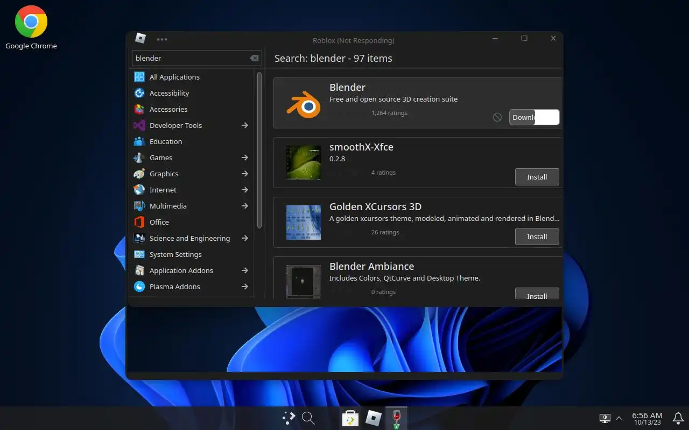
Task: Install Golden XCursors 3D
Action: coord(537,236)
